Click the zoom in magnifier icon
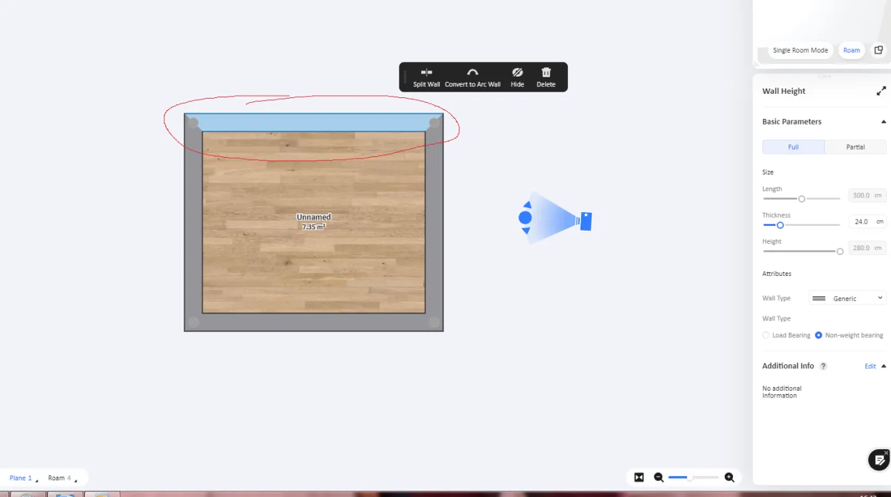The height and width of the screenshot is (497, 891). click(x=730, y=478)
